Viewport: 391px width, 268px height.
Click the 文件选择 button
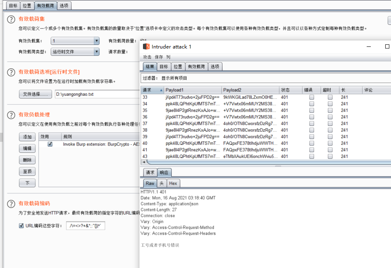pyautogui.click(x=35, y=94)
